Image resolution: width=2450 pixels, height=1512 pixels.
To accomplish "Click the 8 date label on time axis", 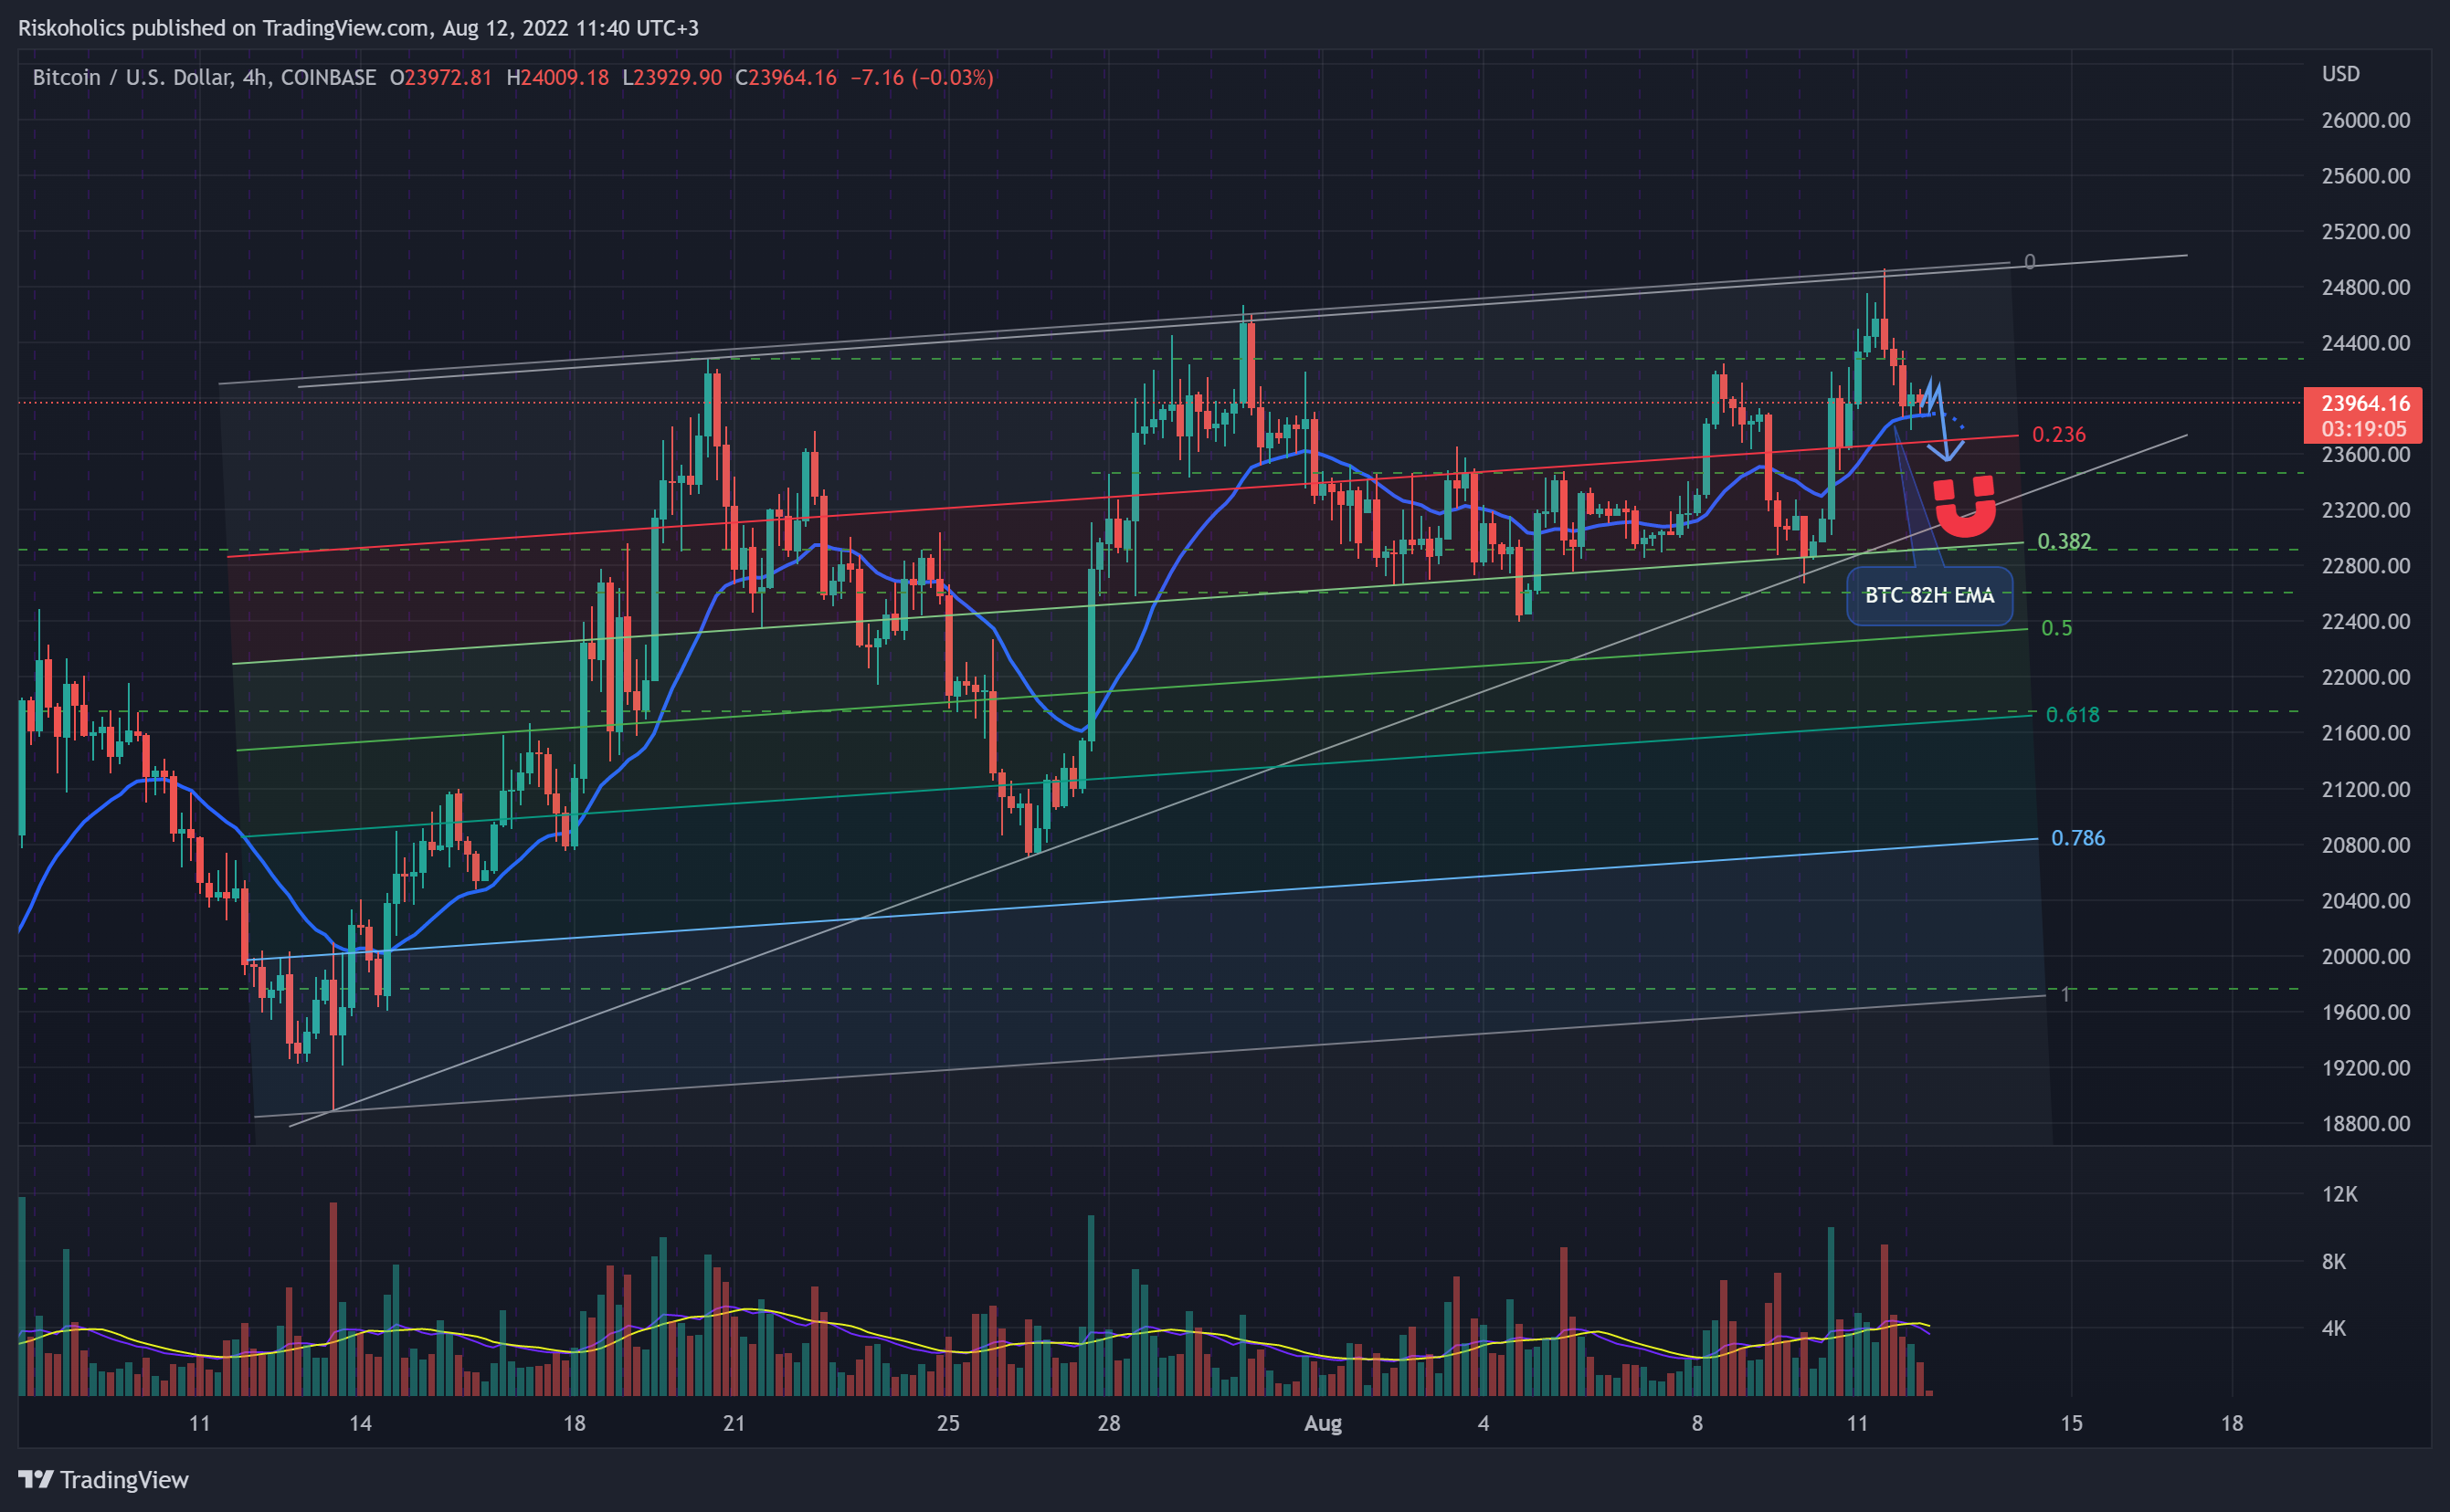I will click(1696, 1423).
